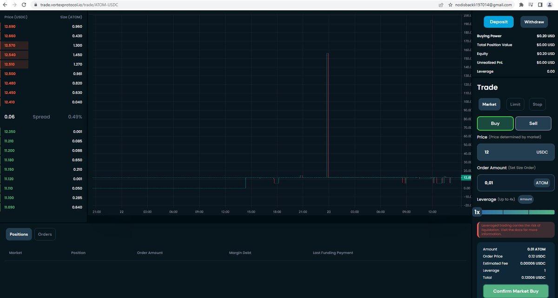Open the Orders tab

click(x=45, y=234)
